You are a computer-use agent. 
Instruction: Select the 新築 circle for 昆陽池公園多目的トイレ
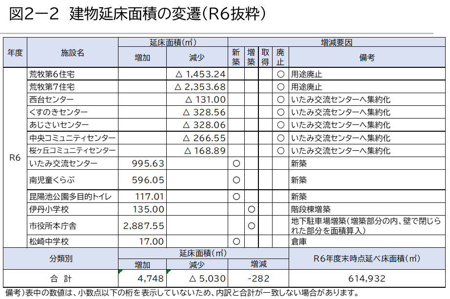click(x=236, y=196)
